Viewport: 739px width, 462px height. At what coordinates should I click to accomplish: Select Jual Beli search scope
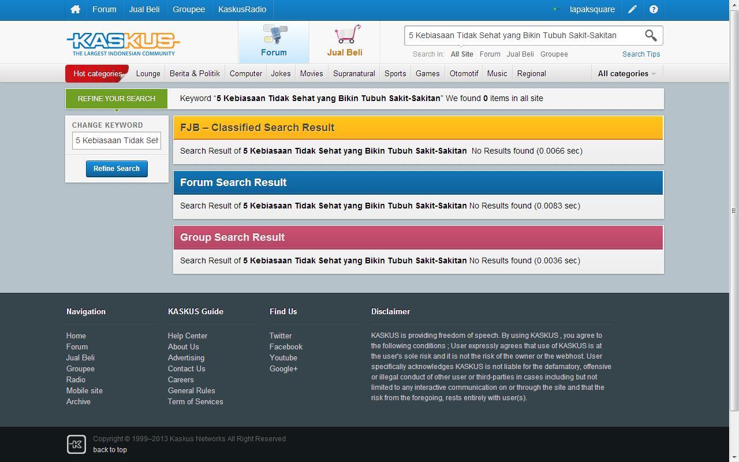tap(520, 54)
